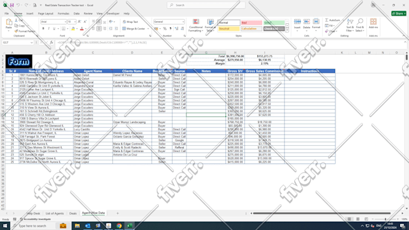The height and width of the screenshot is (230, 409).
Task: Click the Excel taskbar icon
Action: [130, 226]
